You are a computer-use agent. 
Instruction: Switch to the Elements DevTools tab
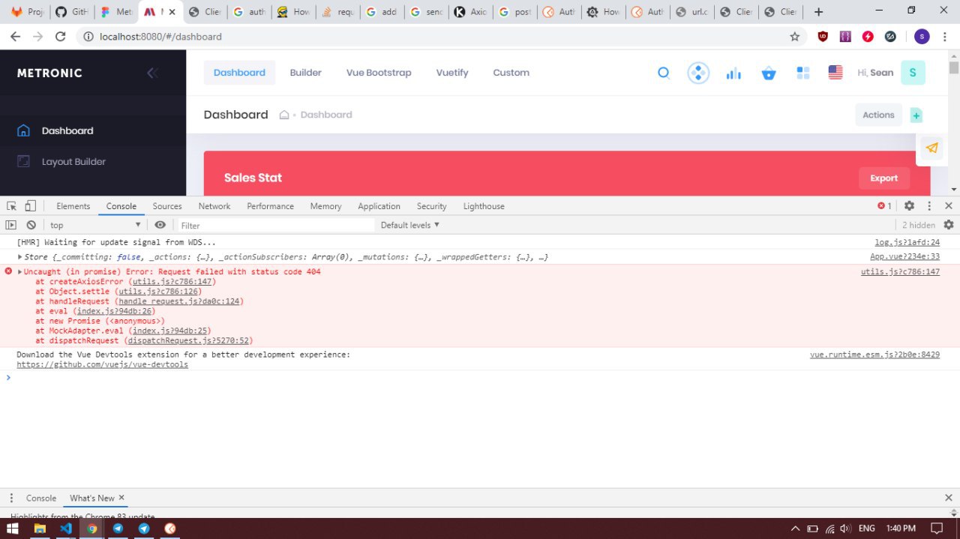click(x=73, y=206)
